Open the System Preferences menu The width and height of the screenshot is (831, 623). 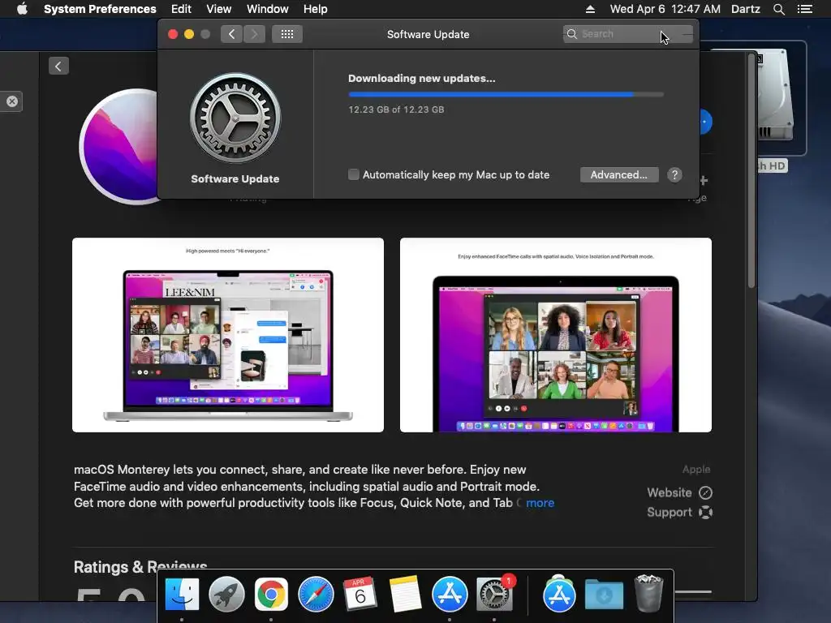point(100,9)
